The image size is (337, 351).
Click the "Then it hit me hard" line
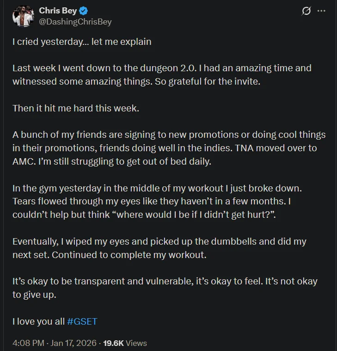(76, 108)
